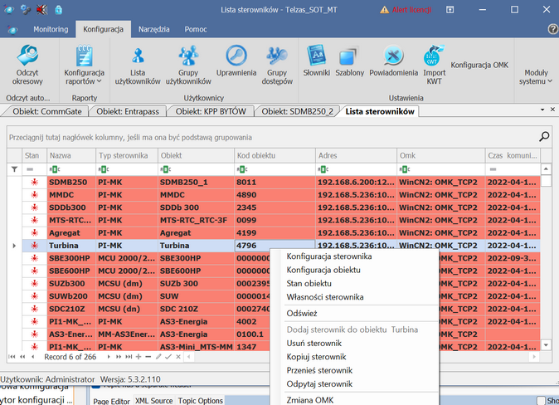The width and height of the screenshot is (559, 405).
Task: Open Lista użytkowników
Action: (138, 65)
